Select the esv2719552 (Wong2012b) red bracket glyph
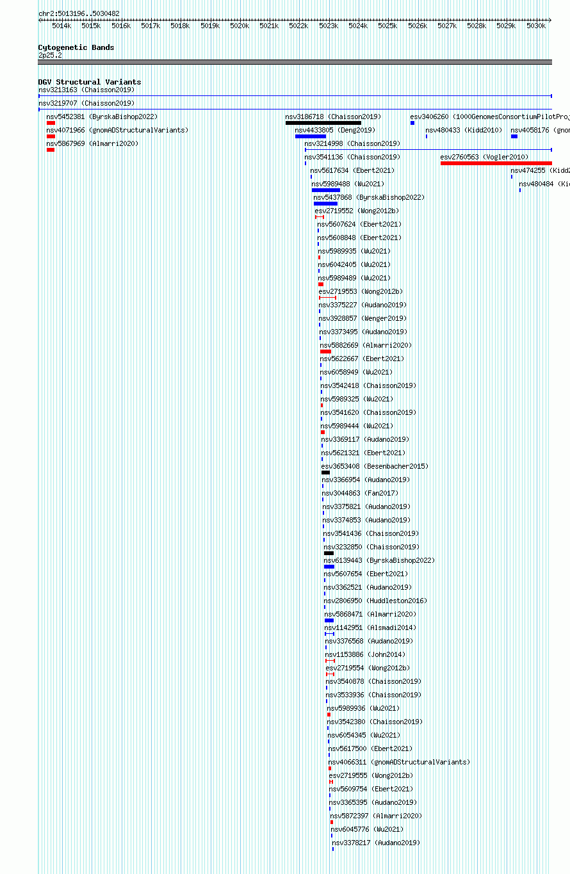The height and width of the screenshot is (874, 570). click(x=320, y=217)
